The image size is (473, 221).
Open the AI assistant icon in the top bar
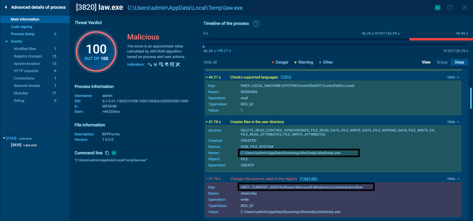(x=438, y=7)
